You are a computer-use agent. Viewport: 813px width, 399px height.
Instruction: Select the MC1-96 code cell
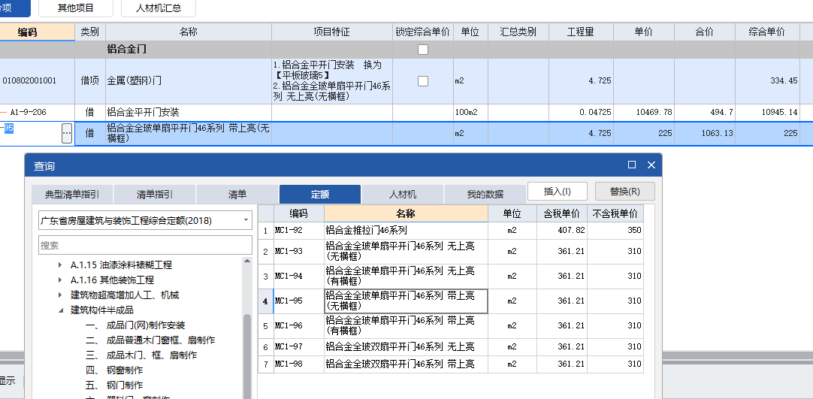point(298,326)
